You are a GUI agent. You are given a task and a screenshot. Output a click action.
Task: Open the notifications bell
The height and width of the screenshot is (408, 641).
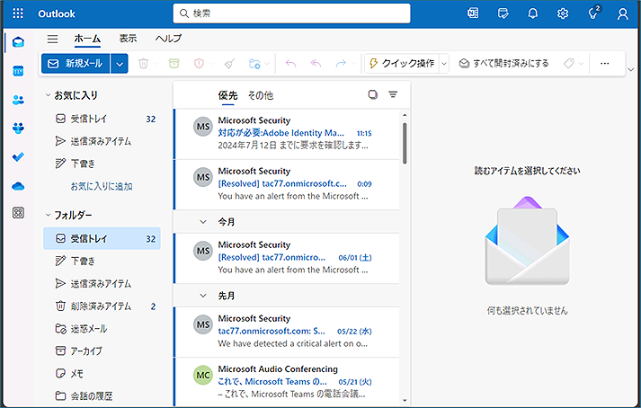click(x=532, y=13)
